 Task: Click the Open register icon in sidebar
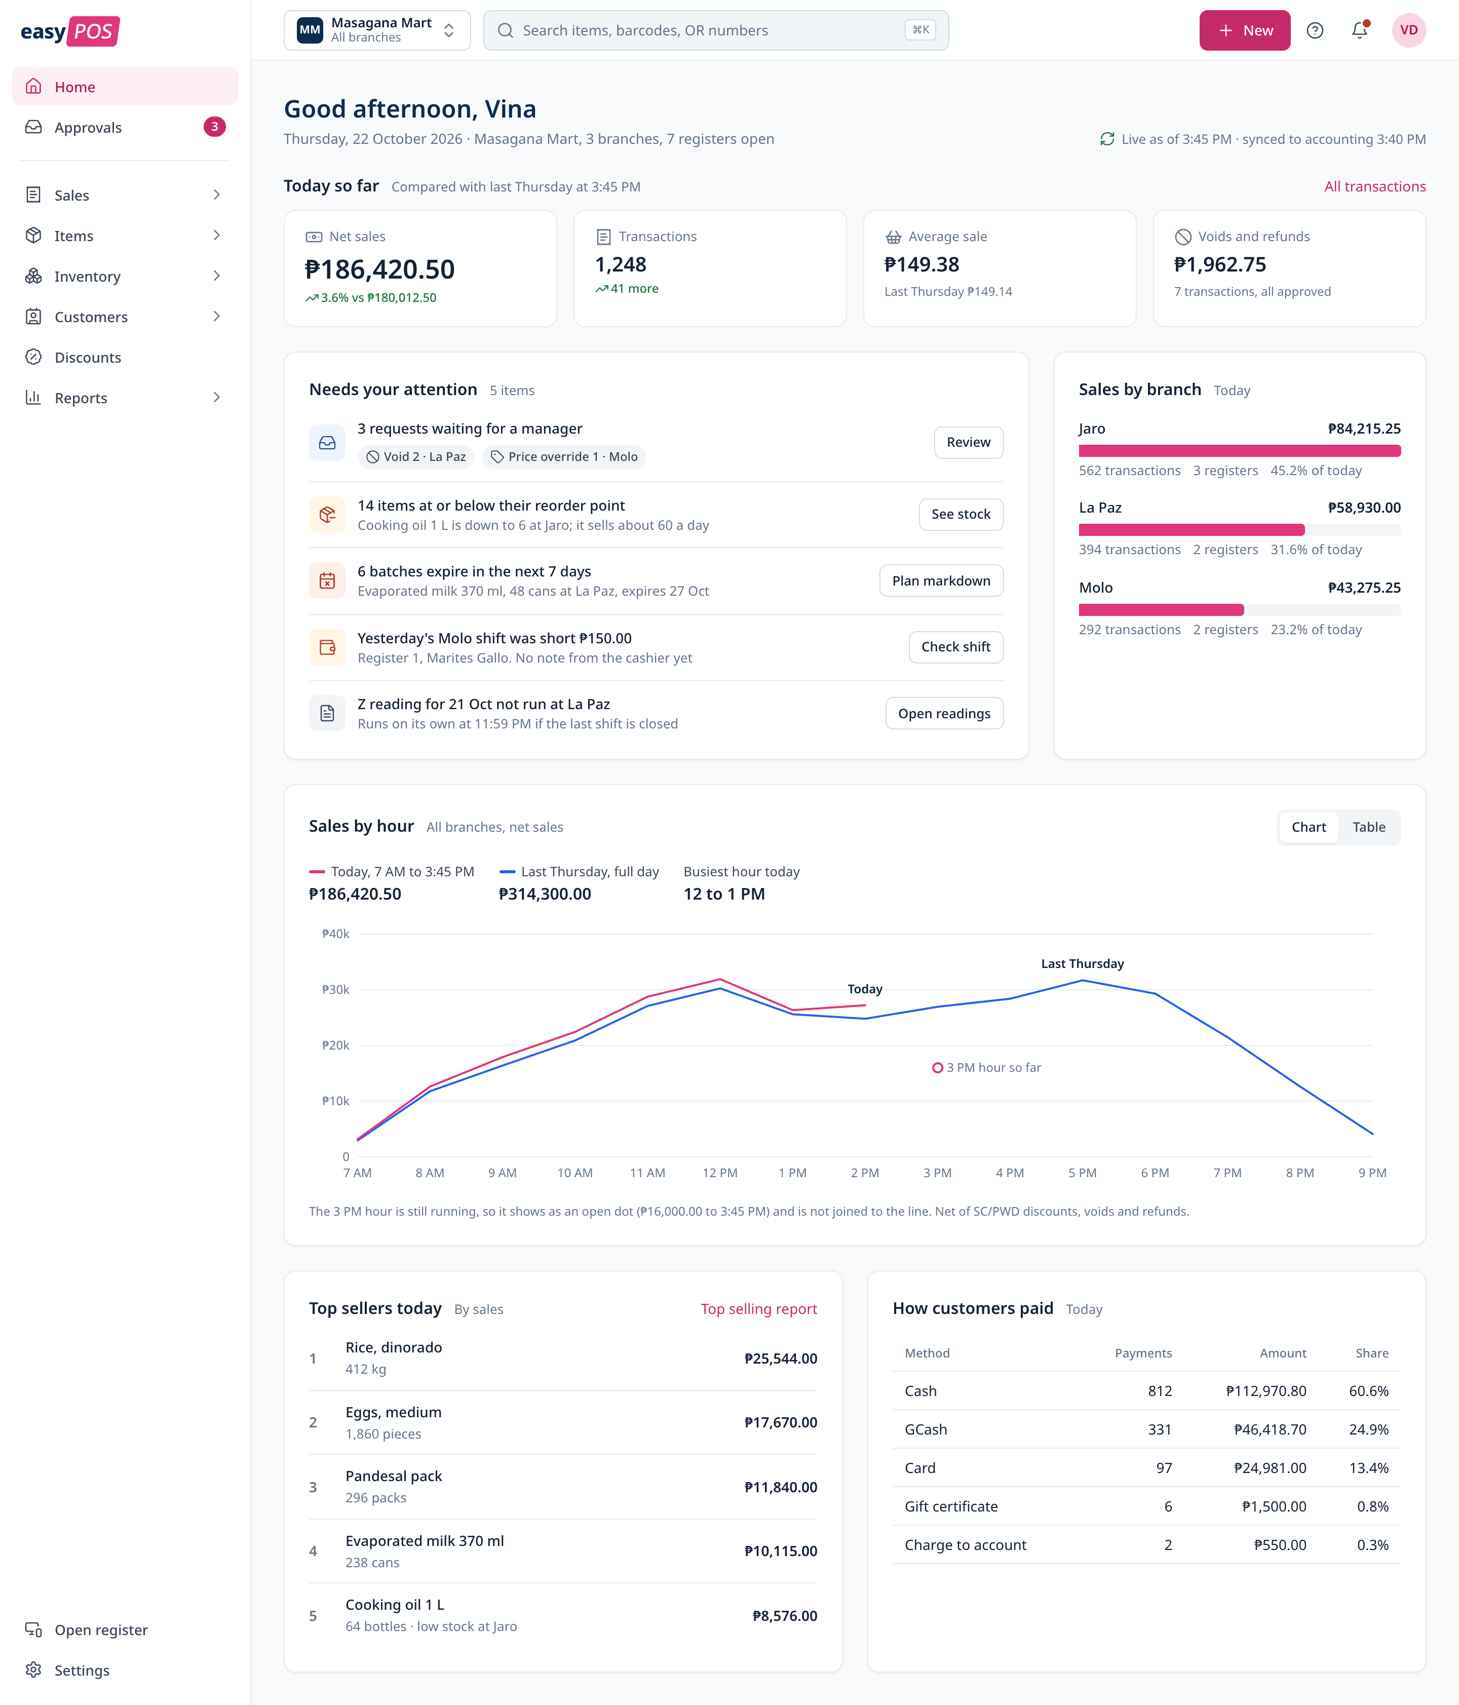[34, 1630]
